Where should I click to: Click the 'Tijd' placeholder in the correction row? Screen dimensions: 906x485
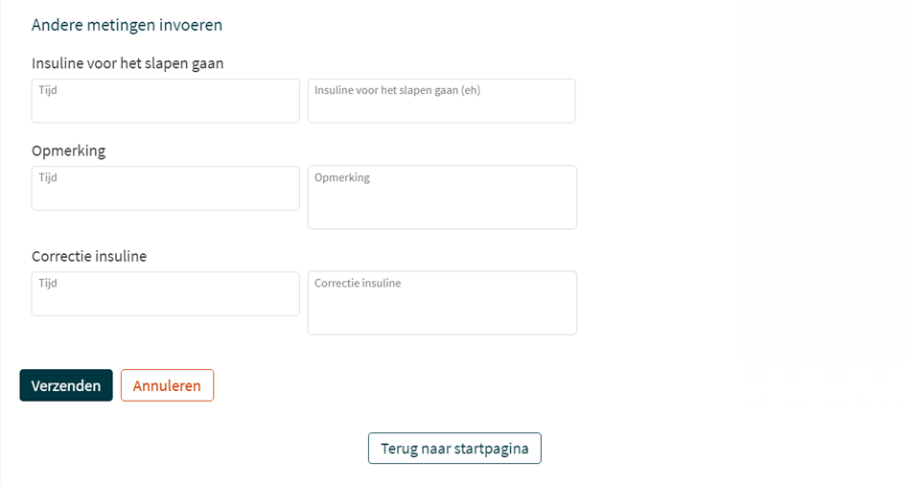(48, 283)
